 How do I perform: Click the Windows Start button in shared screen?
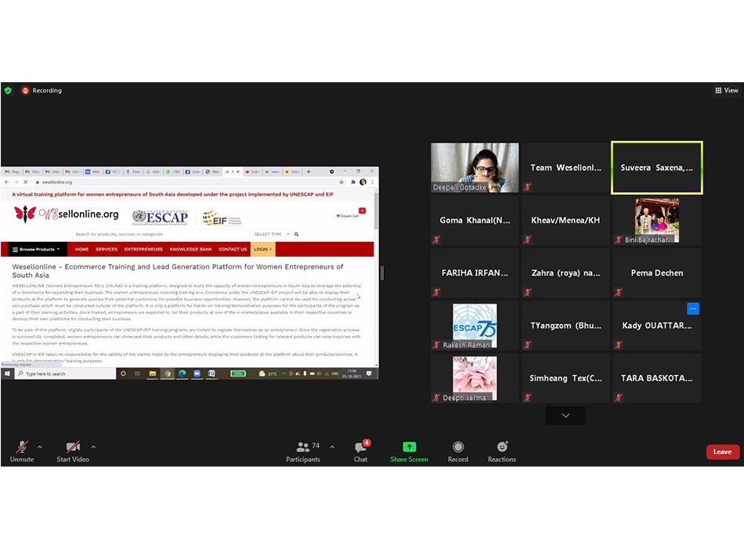[7, 374]
